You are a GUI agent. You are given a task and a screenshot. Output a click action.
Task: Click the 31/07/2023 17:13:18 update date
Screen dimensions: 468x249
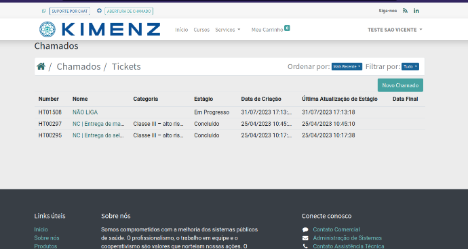pyautogui.click(x=328, y=112)
